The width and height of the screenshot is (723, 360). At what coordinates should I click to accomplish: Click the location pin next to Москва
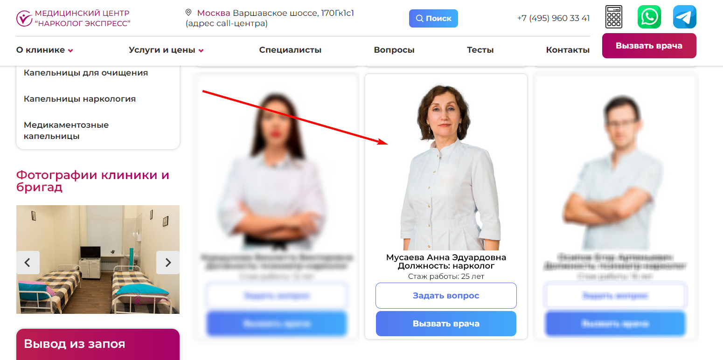coord(188,13)
